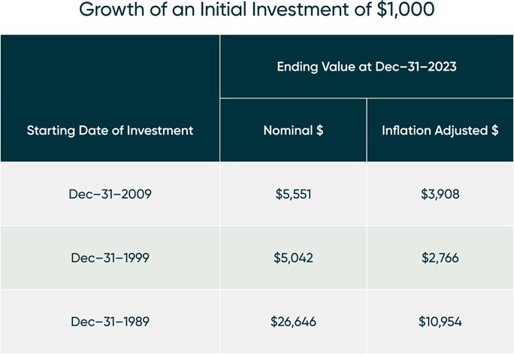This screenshot has width=514, height=354.
Task: Click the word "Inflation" in the column header
Action: click(408, 130)
